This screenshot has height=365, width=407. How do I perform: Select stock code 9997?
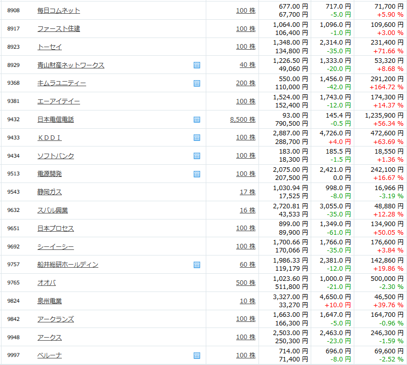[14, 355]
